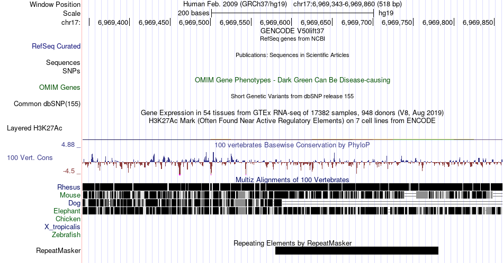503x263 pixels.
Task: Click the 4.88 PhyloP upper scale value
Action: pos(68,145)
